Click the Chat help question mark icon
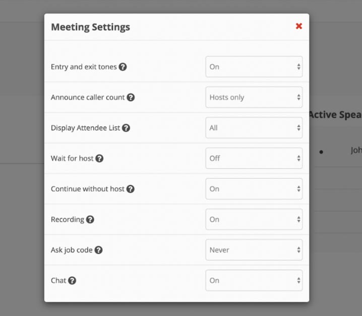Image resolution: width=362 pixels, height=316 pixels. click(72, 281)
